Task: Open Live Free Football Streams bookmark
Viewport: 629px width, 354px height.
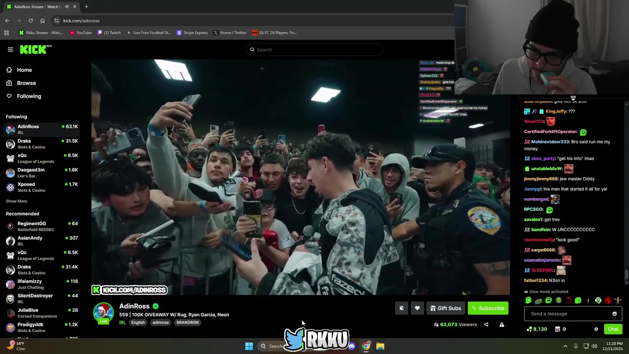Action: (x=148, y=32)
